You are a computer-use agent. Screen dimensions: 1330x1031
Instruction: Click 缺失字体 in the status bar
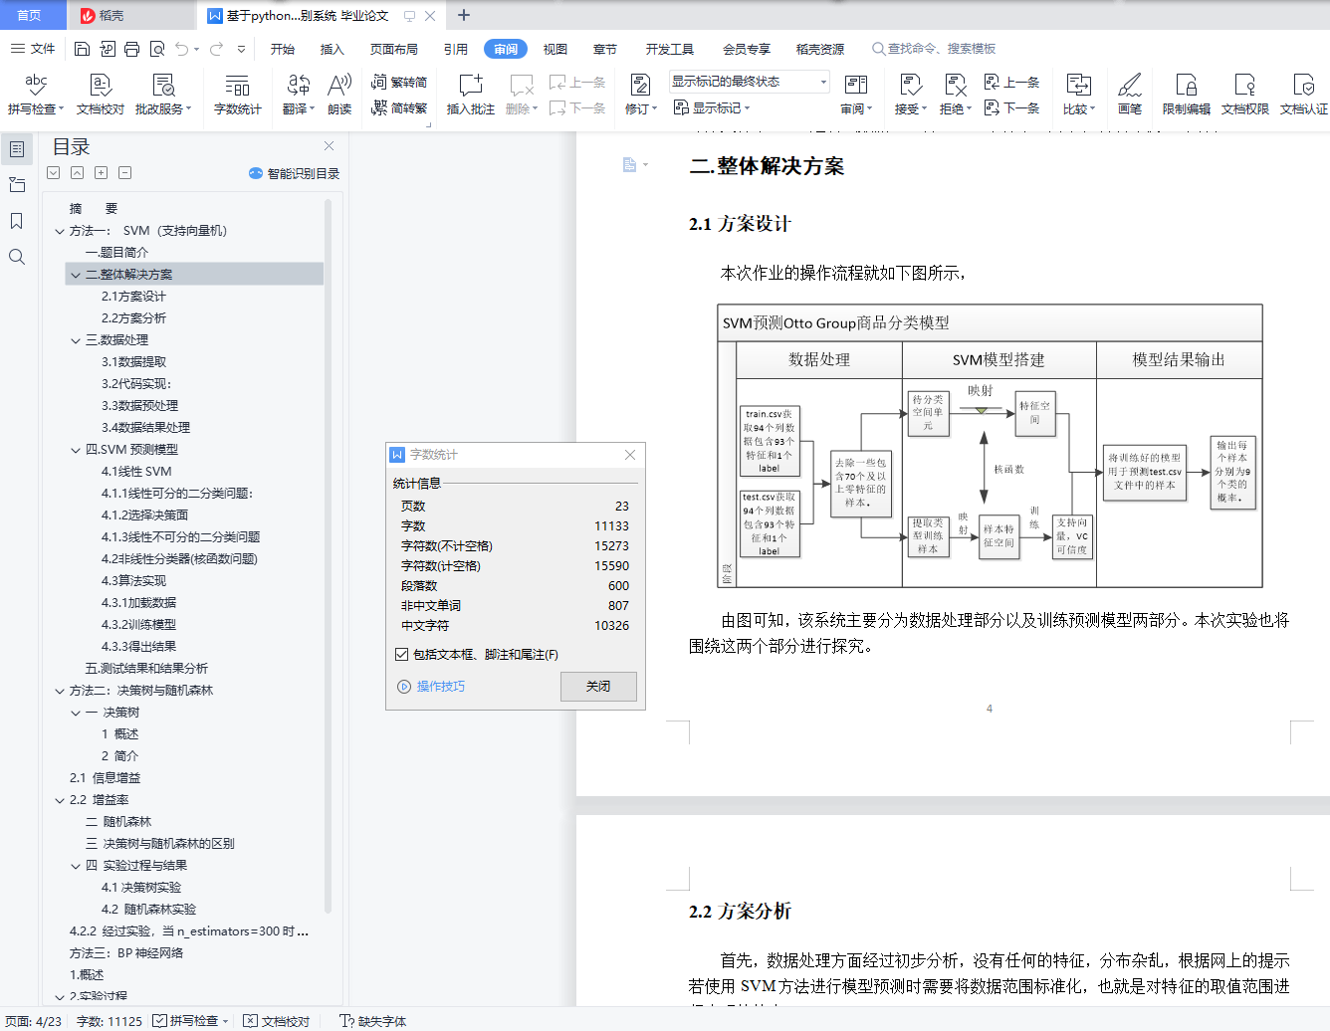coord(373,1021)
